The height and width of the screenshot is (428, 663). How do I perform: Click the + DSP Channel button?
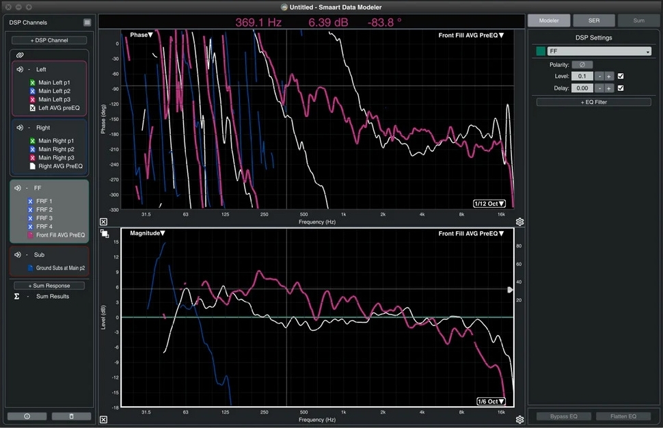point(49,40)
